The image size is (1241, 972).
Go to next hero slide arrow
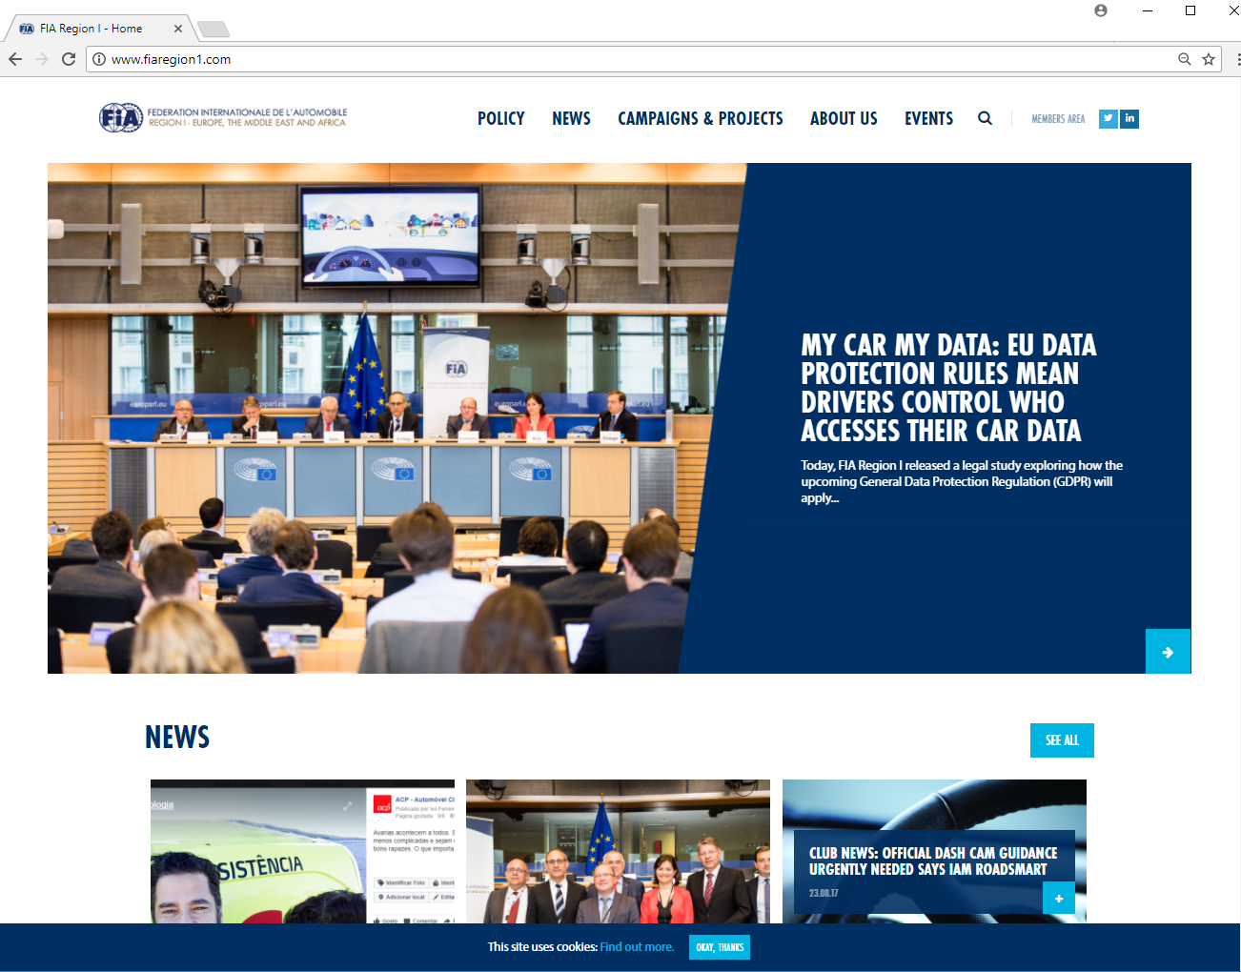(x=1168, y=652)
